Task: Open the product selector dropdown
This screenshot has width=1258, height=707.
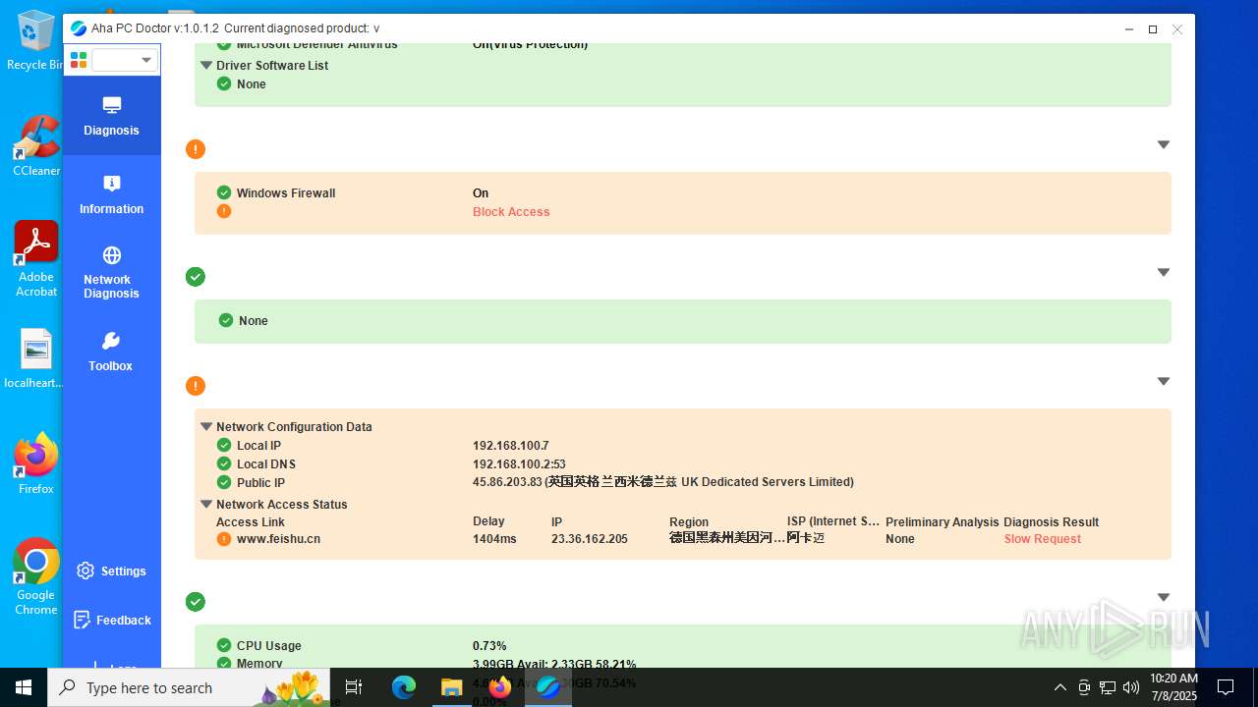Action: (125, 60)
